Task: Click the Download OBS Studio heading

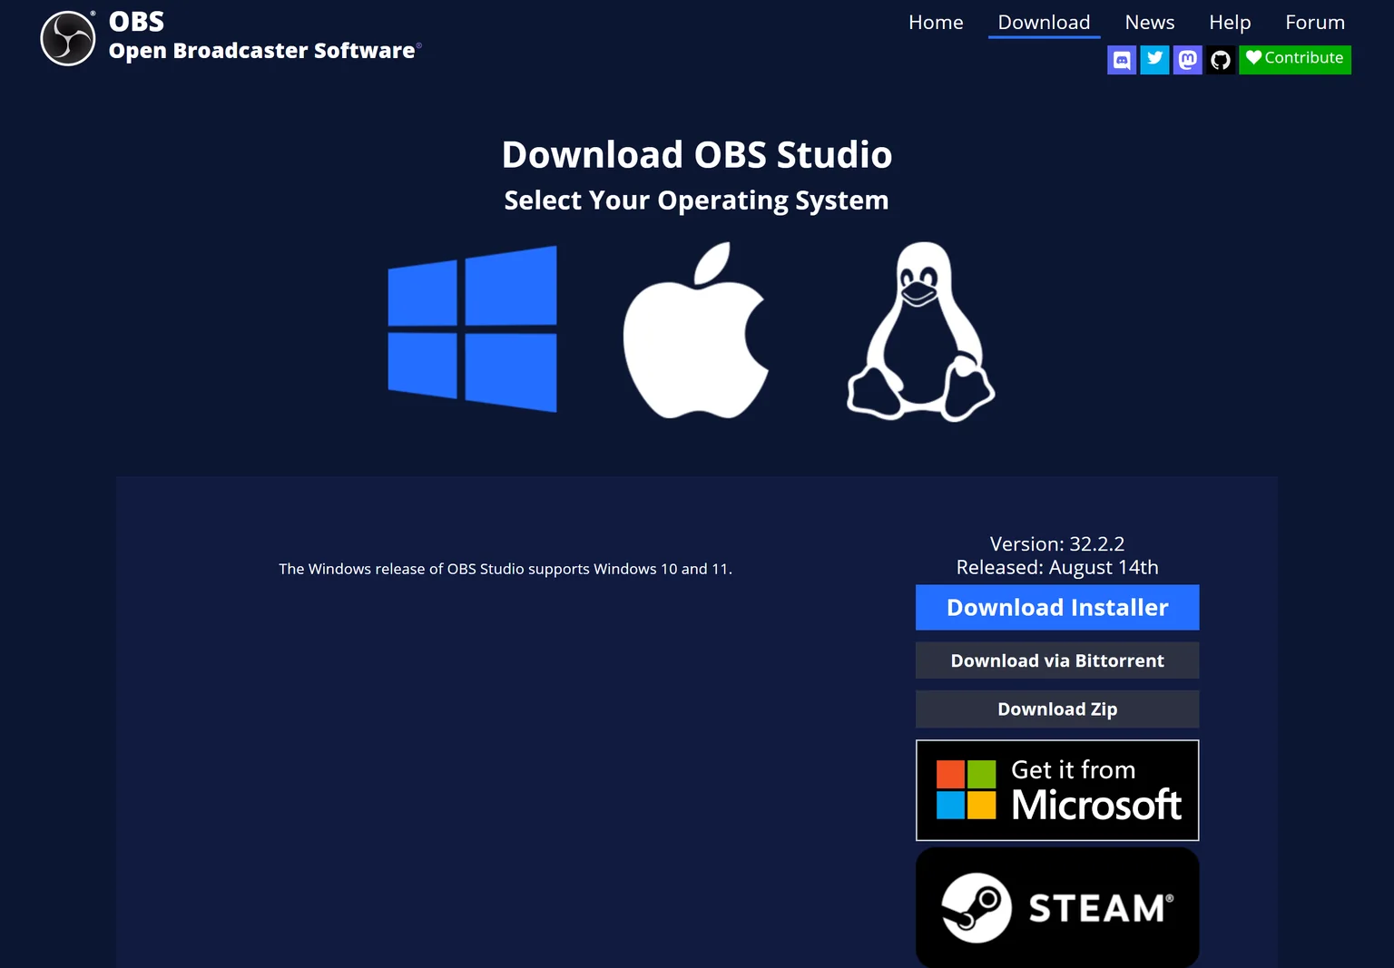Action: (697, 155)
